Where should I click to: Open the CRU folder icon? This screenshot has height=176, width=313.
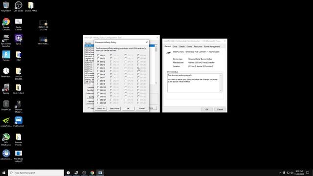[x=19, y=56]
